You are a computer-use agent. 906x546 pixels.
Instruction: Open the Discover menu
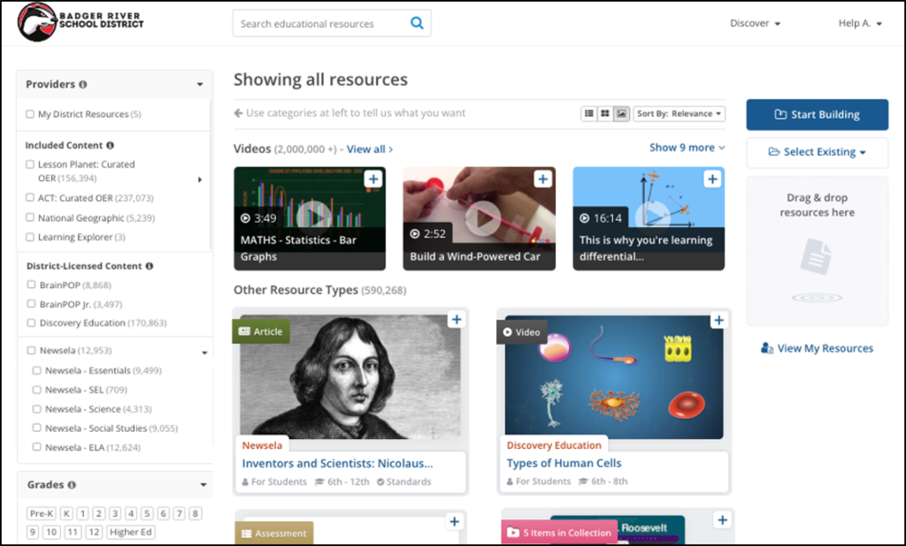point(755,23)
